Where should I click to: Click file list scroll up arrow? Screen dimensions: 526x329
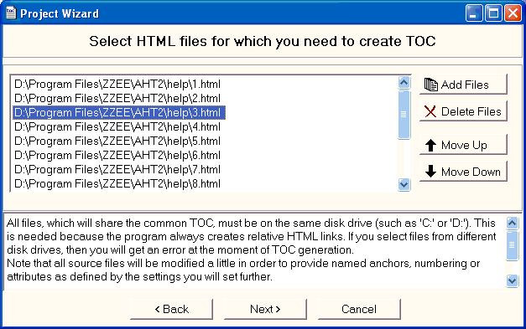click(x=404, y=82)
